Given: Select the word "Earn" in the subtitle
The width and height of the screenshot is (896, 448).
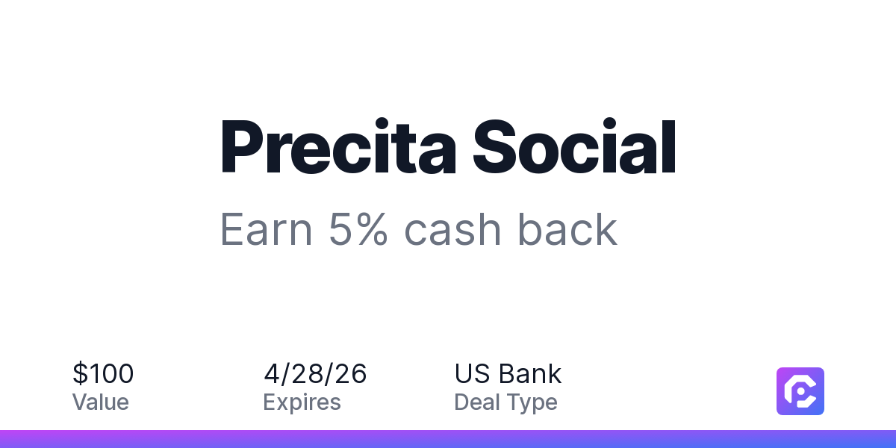Looking at the screenshot, I should coord(266,229).
